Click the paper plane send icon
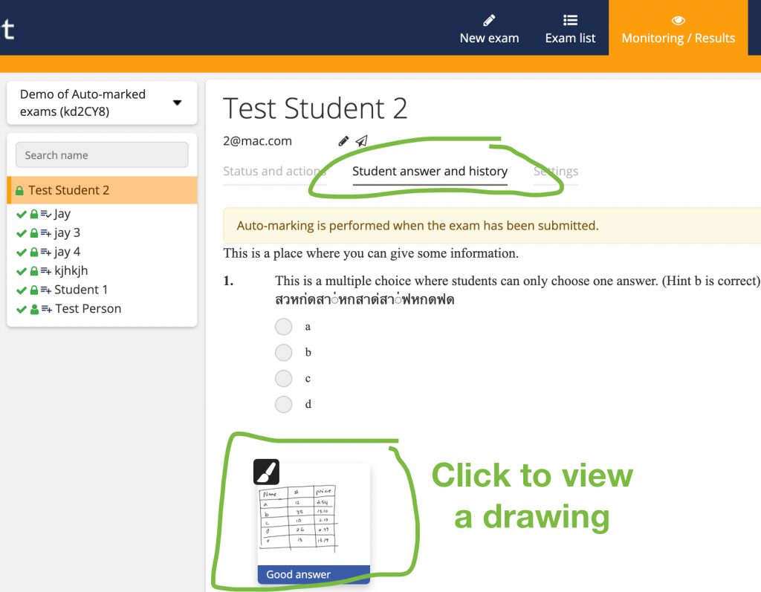Screen dimensions: 761x592 tap(361, 141)
